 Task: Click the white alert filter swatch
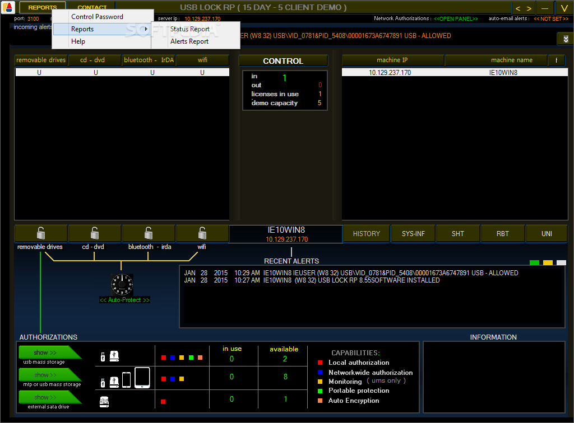(561, 262)
